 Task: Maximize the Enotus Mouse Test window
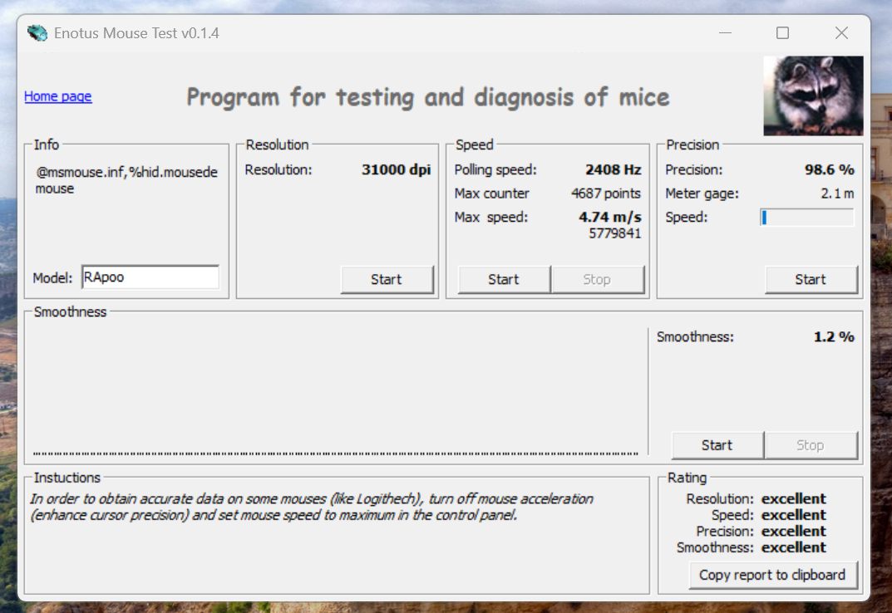[783, 33]
